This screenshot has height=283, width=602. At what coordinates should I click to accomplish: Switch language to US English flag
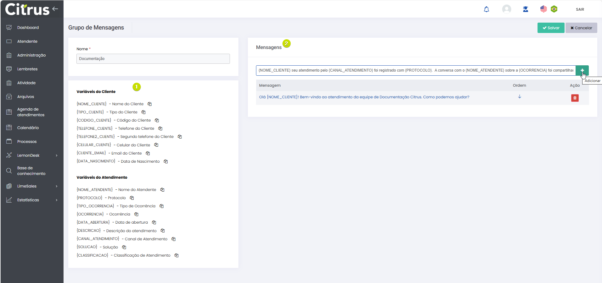[543, 9]
